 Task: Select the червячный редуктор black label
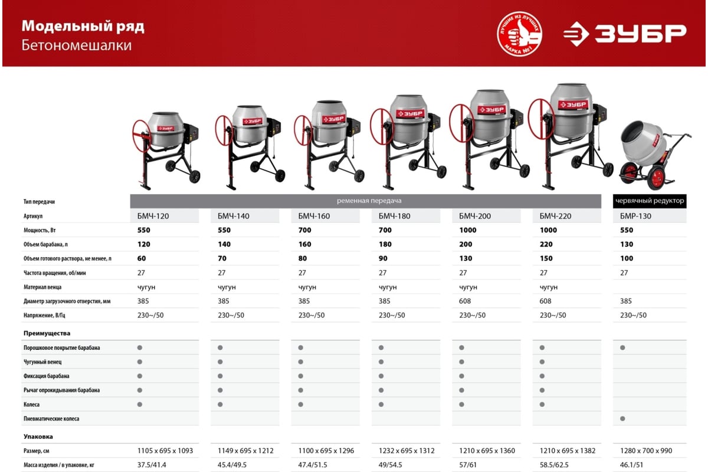[650, 201]
